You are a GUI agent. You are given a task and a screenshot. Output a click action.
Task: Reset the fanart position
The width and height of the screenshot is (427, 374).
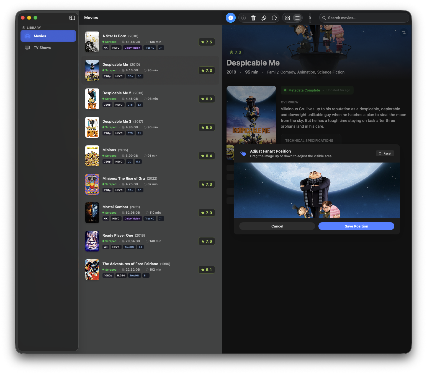click(385, 153)
